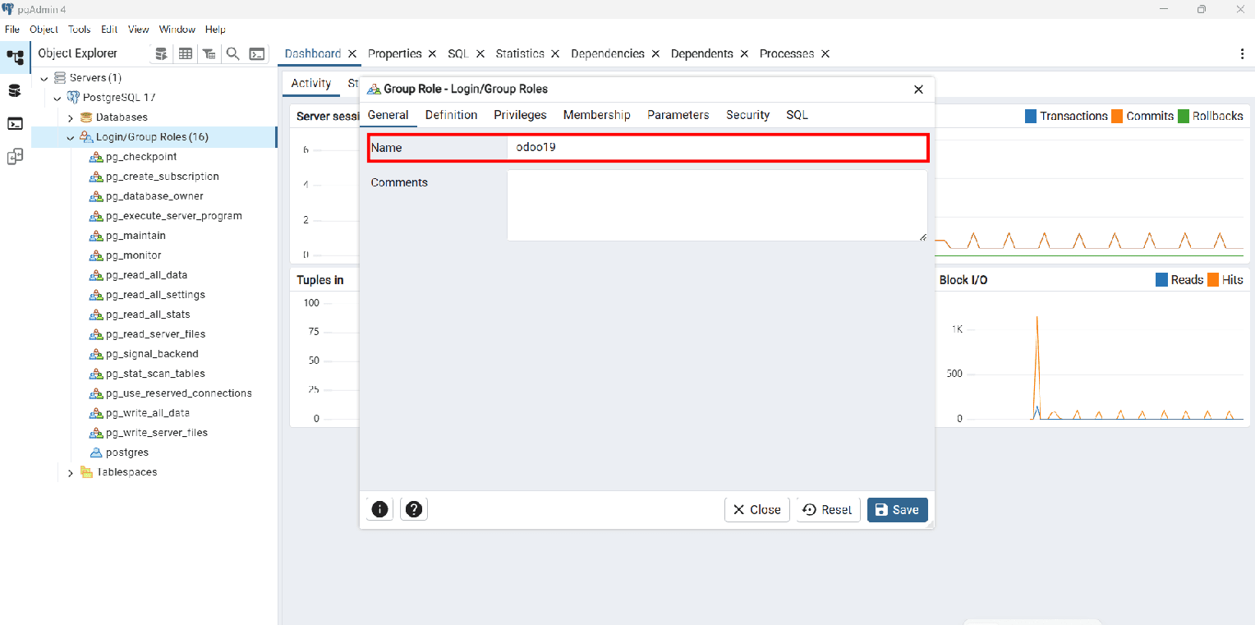This screenshot has height=625, width=1255.
Task: Click the postgres user role icon
Action: pyautogui.click(x=96, y=453)
